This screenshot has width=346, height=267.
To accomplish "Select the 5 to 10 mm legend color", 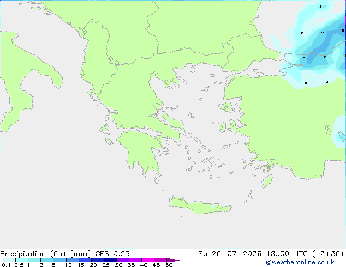I will click(59, 260).
